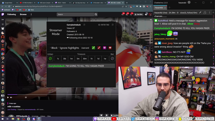Bookmark this page with the star icon

tap(126, 6)
